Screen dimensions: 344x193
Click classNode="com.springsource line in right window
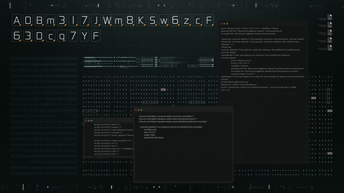coord(255,55)
